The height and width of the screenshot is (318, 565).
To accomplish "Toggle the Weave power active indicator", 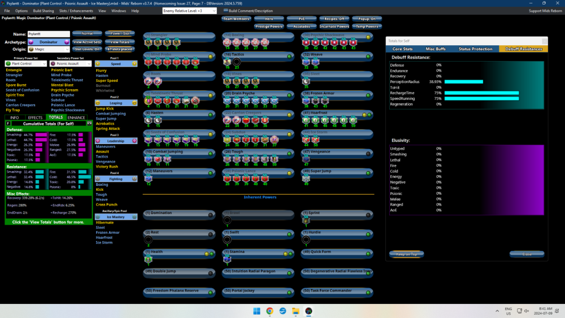I will point(368,56).
